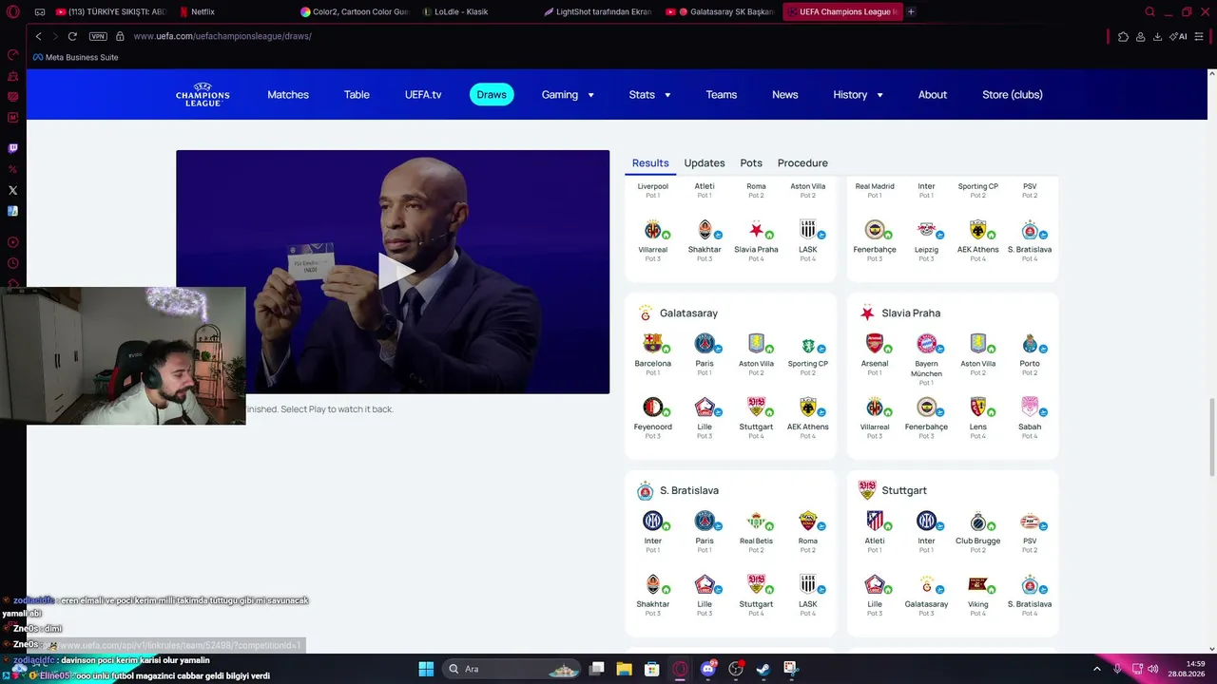The height and width of the screenshot is (684, 1217).
Task: Click Viking crest in Stuttgart card
Action: pos(977,585)
